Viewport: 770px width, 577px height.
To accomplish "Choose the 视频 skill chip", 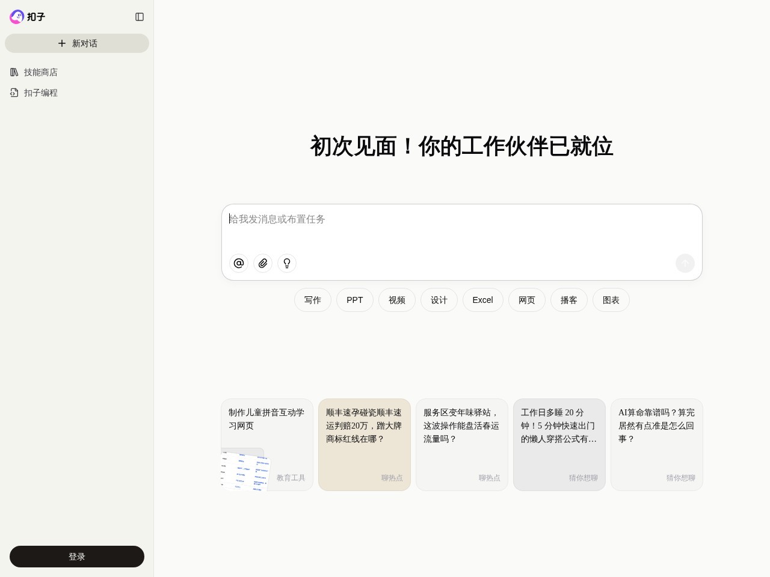I will (397, 300).
